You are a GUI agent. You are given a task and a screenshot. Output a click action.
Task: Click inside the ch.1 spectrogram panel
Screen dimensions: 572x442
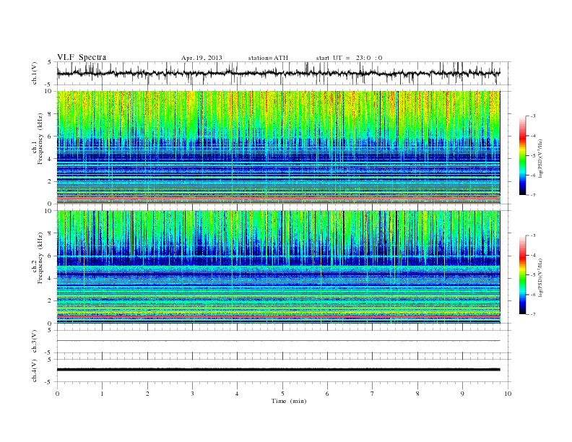coord(278,147)
